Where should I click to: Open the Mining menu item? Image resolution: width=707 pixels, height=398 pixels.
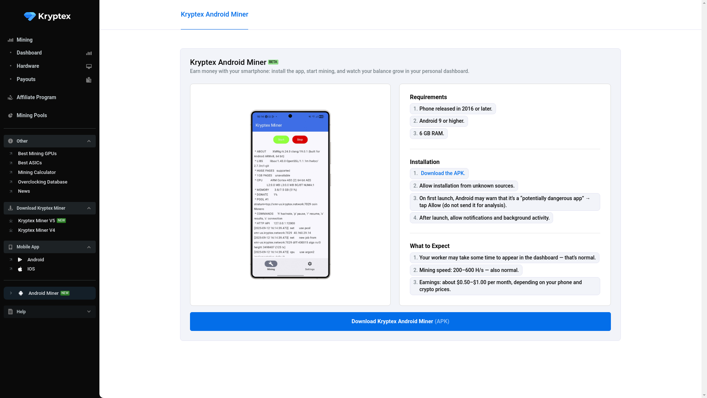point(24,40)
